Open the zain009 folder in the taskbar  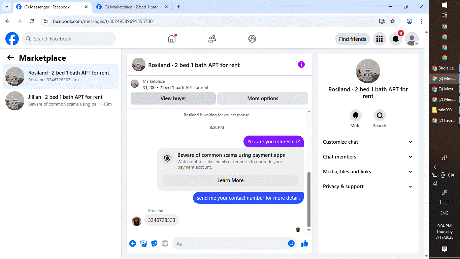click(444, 110)
